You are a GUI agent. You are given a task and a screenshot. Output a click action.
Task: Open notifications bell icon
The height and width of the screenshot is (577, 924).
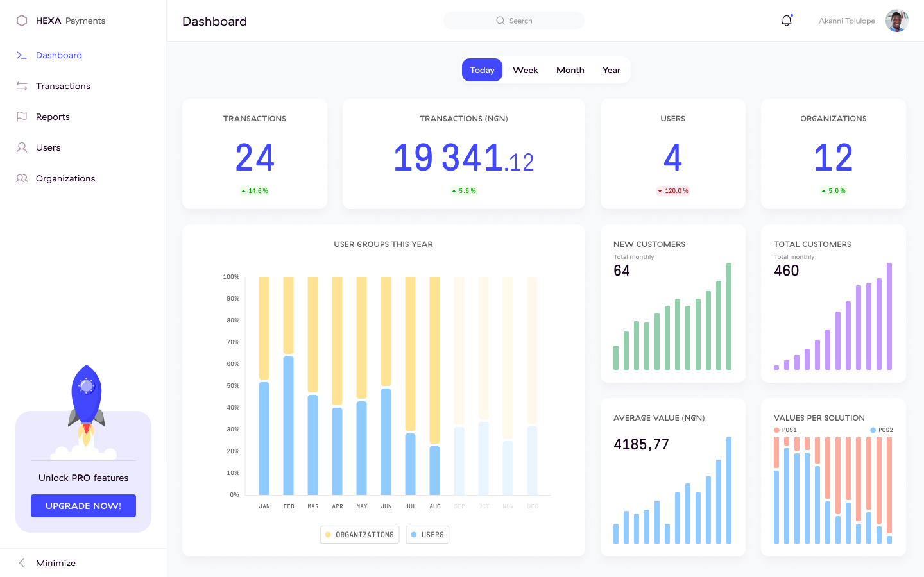(x=787, y=21)
